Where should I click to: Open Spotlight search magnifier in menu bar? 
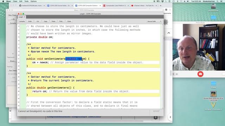(218, 1)
